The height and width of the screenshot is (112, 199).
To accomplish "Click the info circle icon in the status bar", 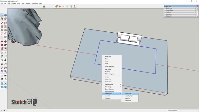I will point(4,111).
